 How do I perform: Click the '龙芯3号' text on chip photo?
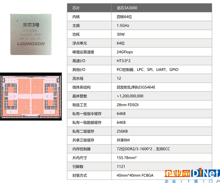coord(31,25)
